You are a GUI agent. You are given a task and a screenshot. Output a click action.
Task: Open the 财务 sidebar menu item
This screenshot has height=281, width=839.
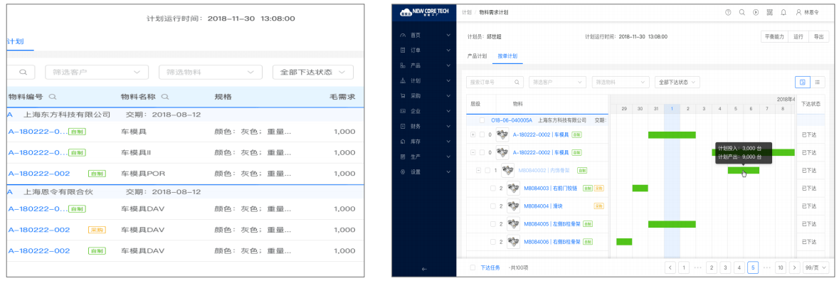pos(425,127)
